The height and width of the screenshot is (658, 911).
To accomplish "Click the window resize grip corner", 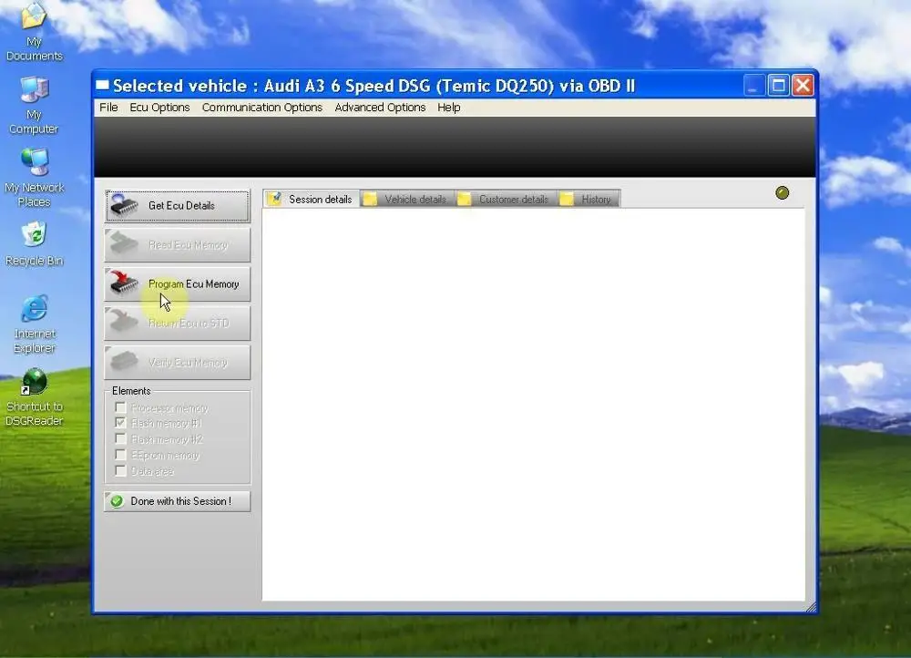I will click(811, 608).
